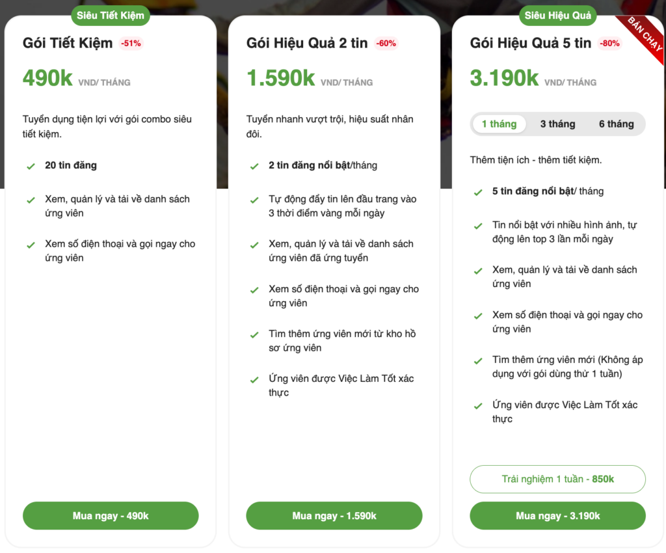Choose the "6 tháng" duration option

tap(616, 124)
